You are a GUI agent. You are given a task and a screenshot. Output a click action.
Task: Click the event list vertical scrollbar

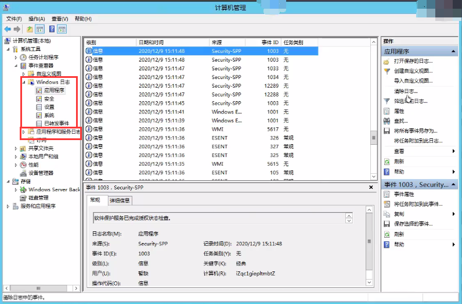[x=374, y=105]
